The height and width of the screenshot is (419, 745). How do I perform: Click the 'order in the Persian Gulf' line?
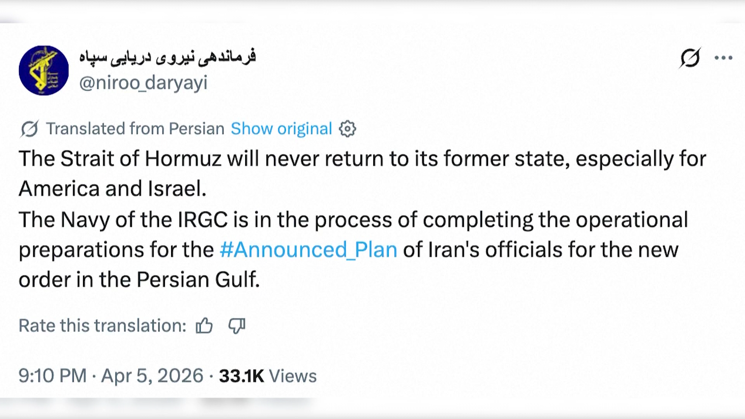pos(139,280)
